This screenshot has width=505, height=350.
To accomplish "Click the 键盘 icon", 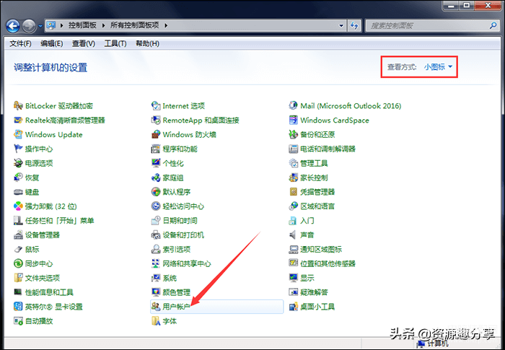I will pyautogui.click(x=18, y=192).
